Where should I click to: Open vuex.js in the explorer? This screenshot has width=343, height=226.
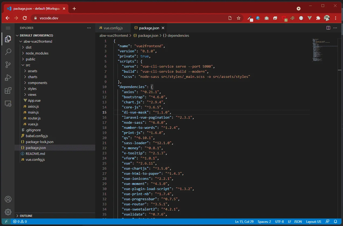[33, 124]
